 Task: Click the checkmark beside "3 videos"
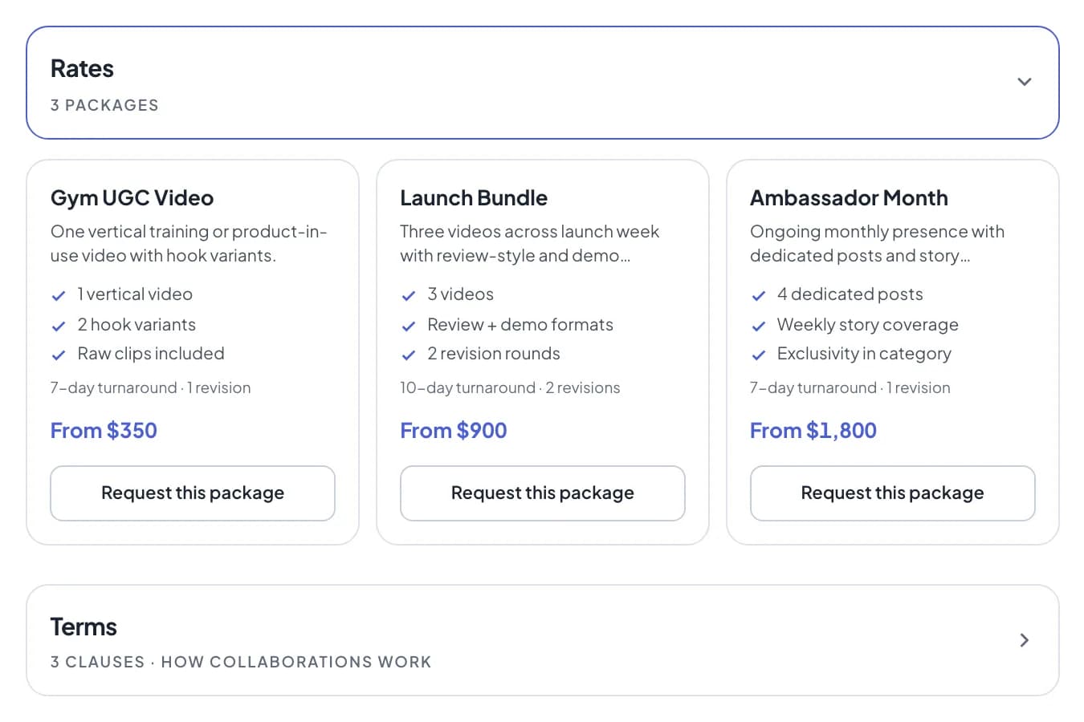coord(409,295)
